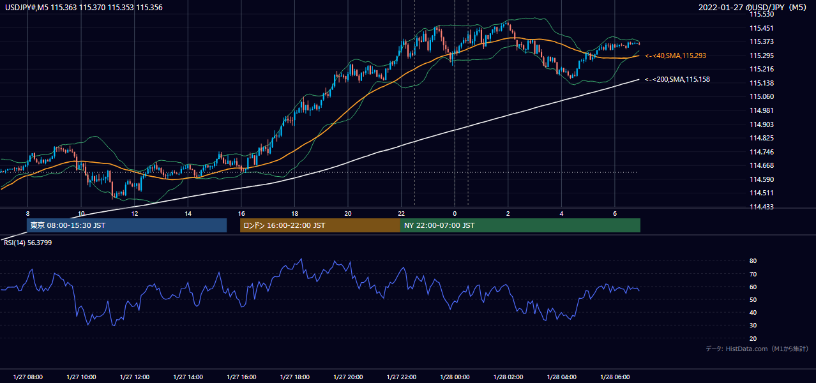
Task: Click the 1/27 14:00 bottom time label
Action: [x=188, y=377]
